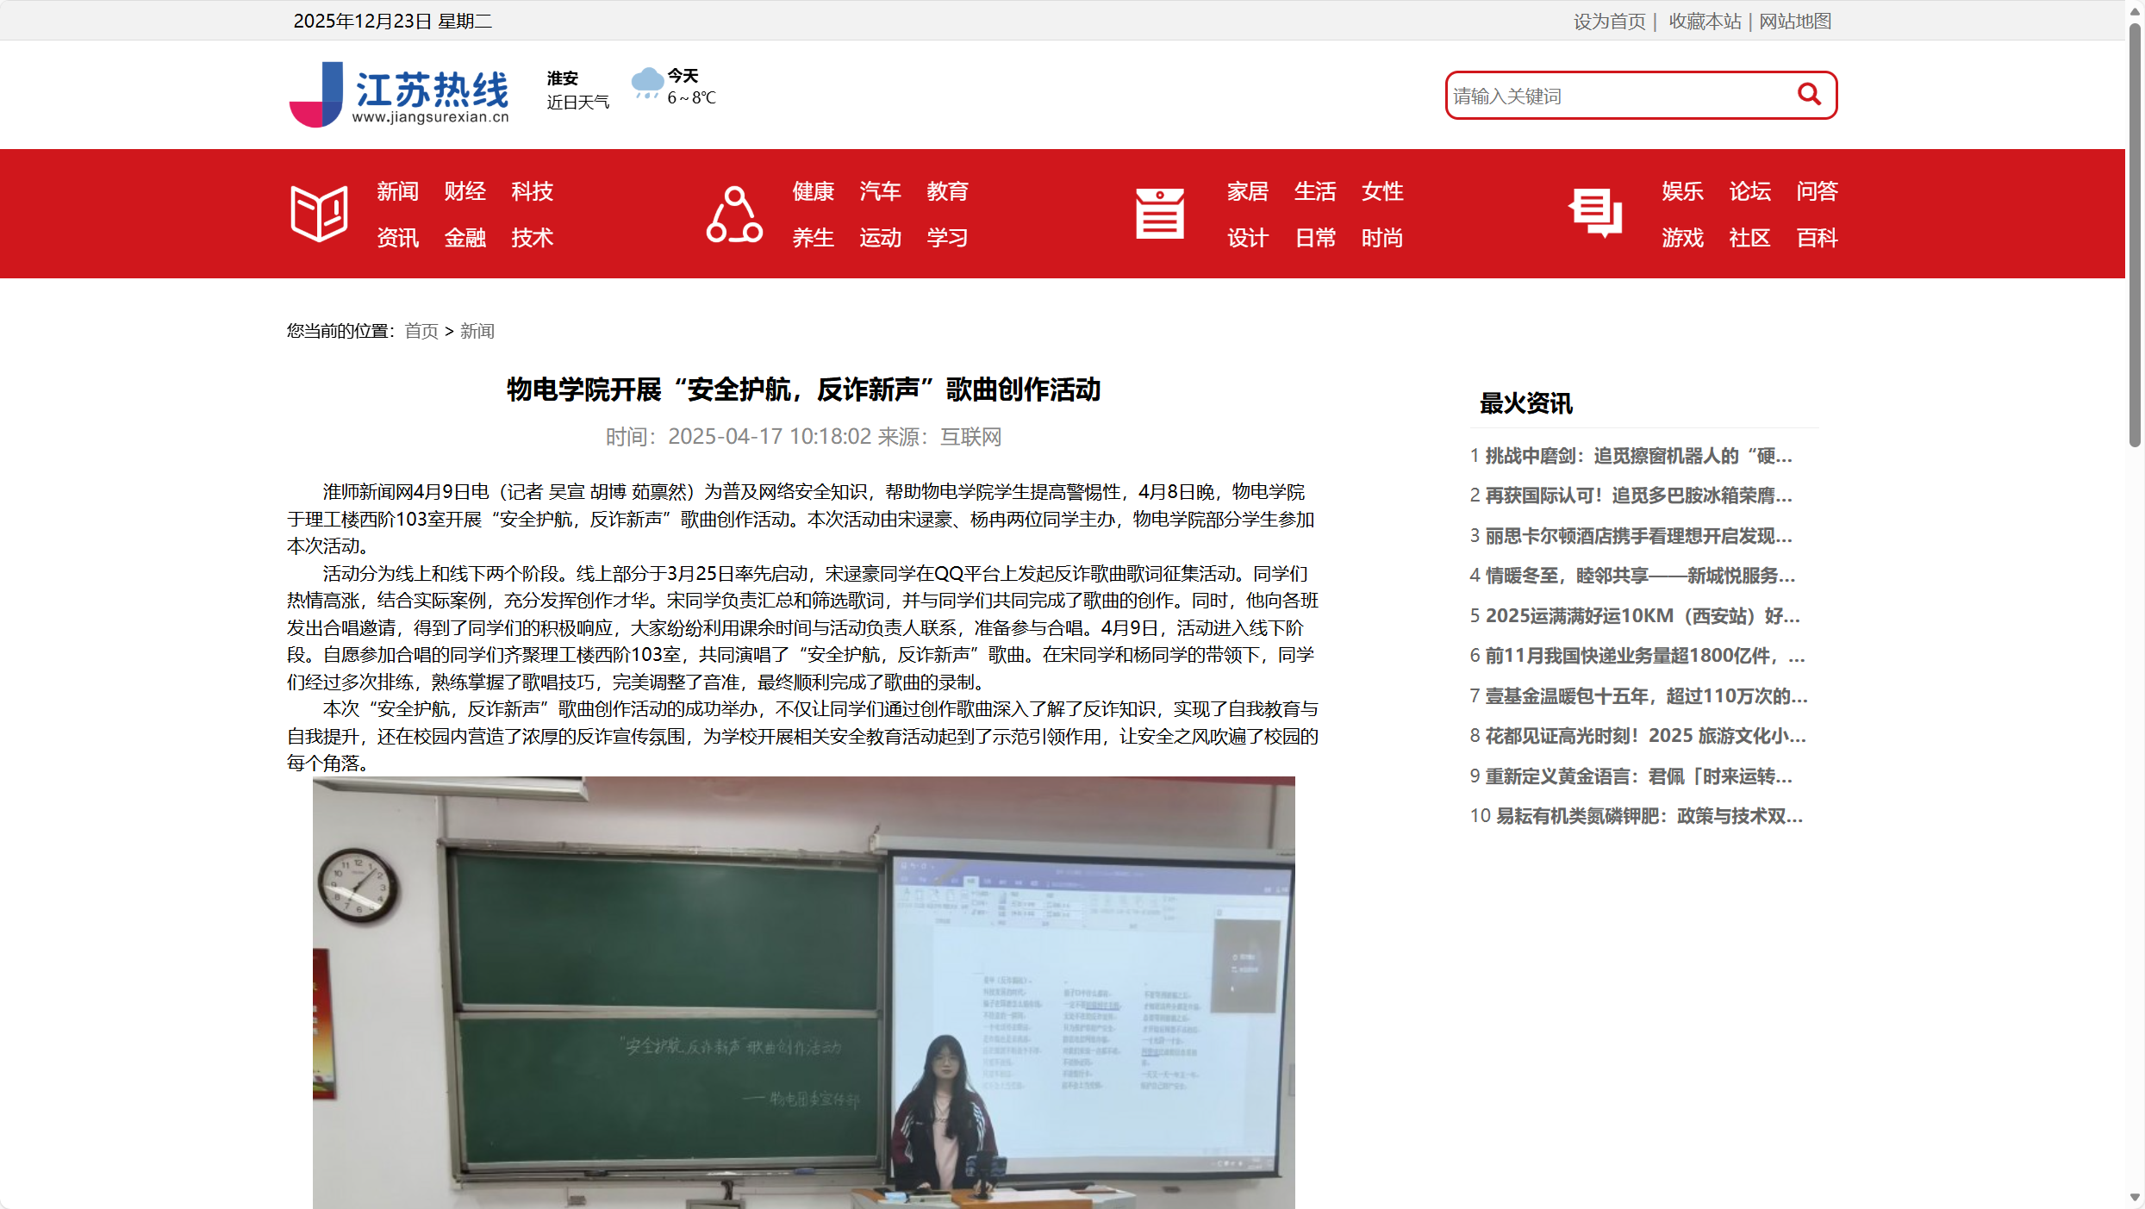The width and height of the screenshot is (2145, 1209).
Task: Open the 百科 section
Action: pos(1816,239)
